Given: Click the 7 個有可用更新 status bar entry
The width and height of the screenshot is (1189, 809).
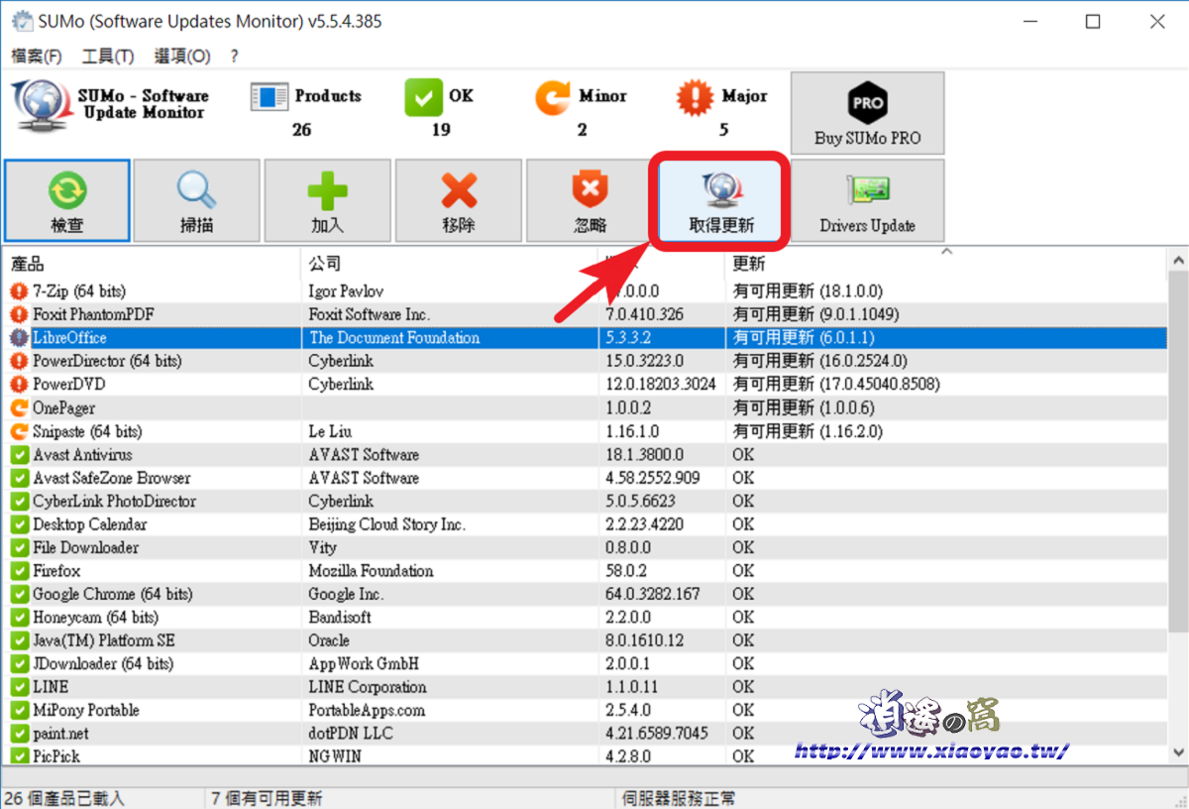Looking at the screenshot, I should click(267, 798).
